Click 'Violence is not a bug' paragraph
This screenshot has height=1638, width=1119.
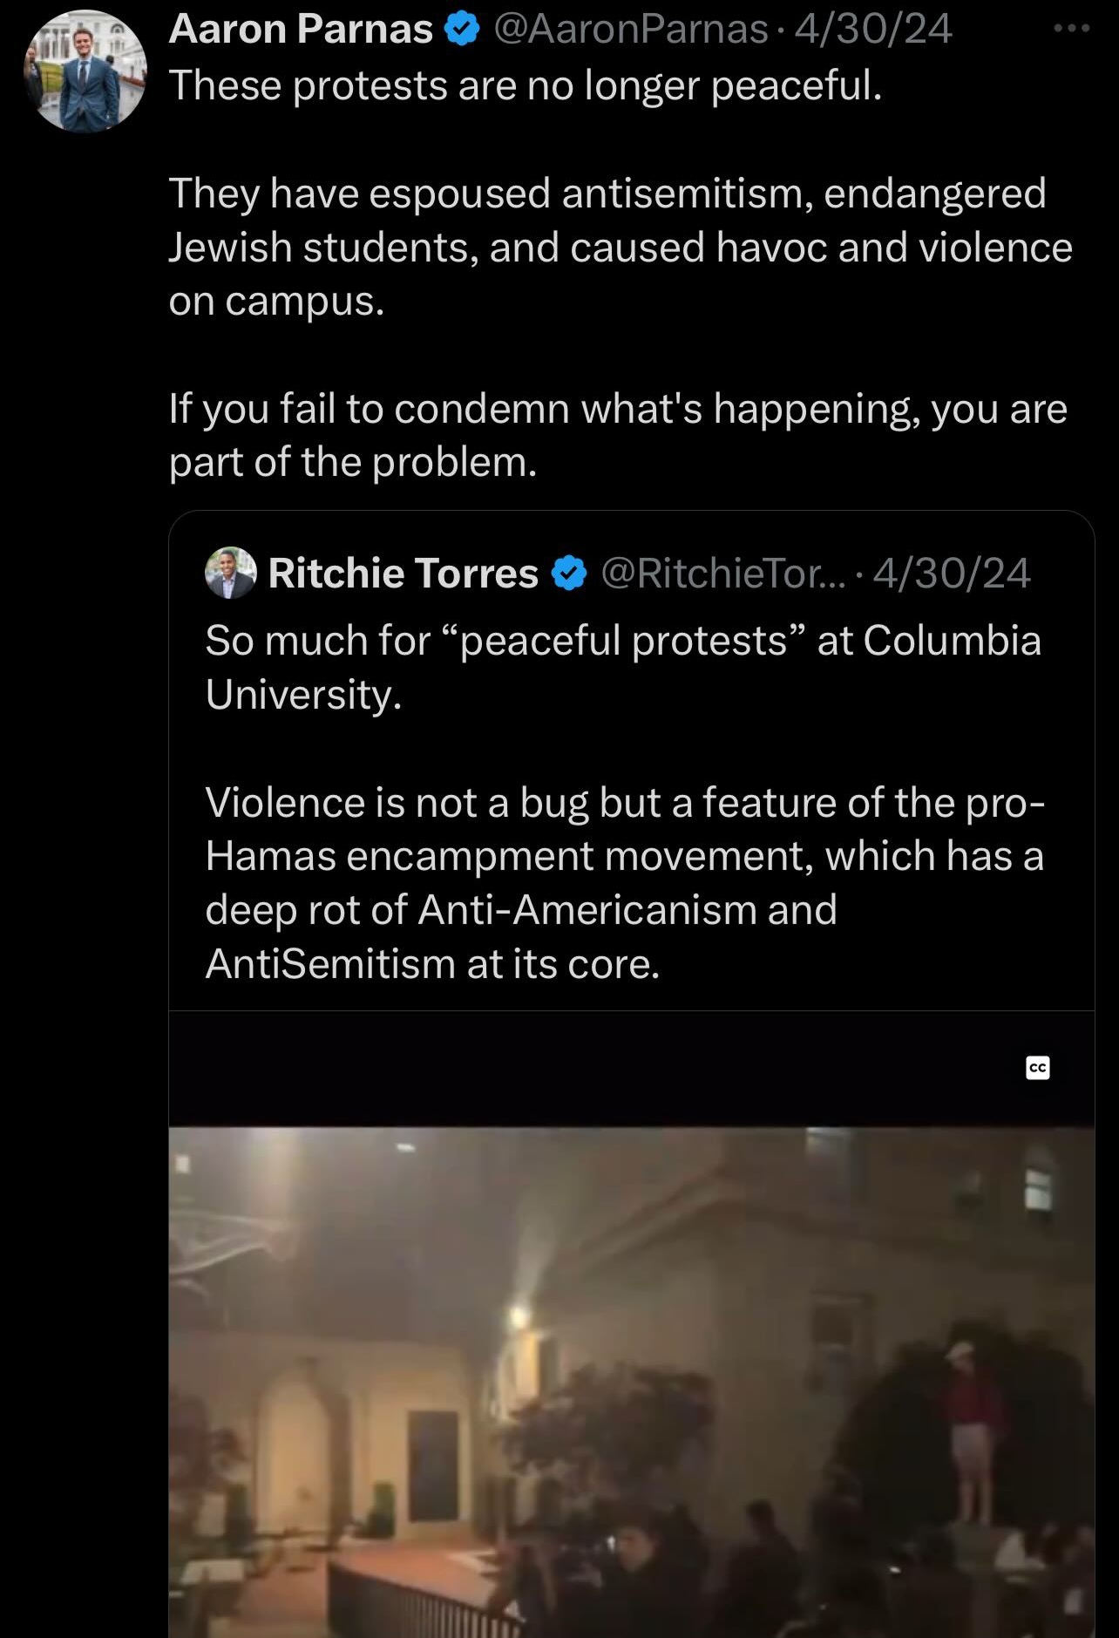[x=625, y=883]
